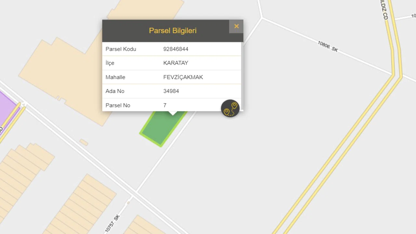Viewport: 416px width, 234px height.
Task: Click the Ada No value 34984
Action: (171, 91)
